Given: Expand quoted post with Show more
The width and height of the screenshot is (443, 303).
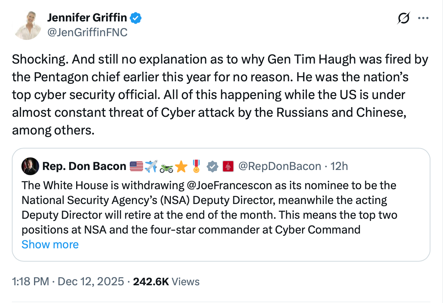Looking at the screenshot, I should tap(50, 244).
